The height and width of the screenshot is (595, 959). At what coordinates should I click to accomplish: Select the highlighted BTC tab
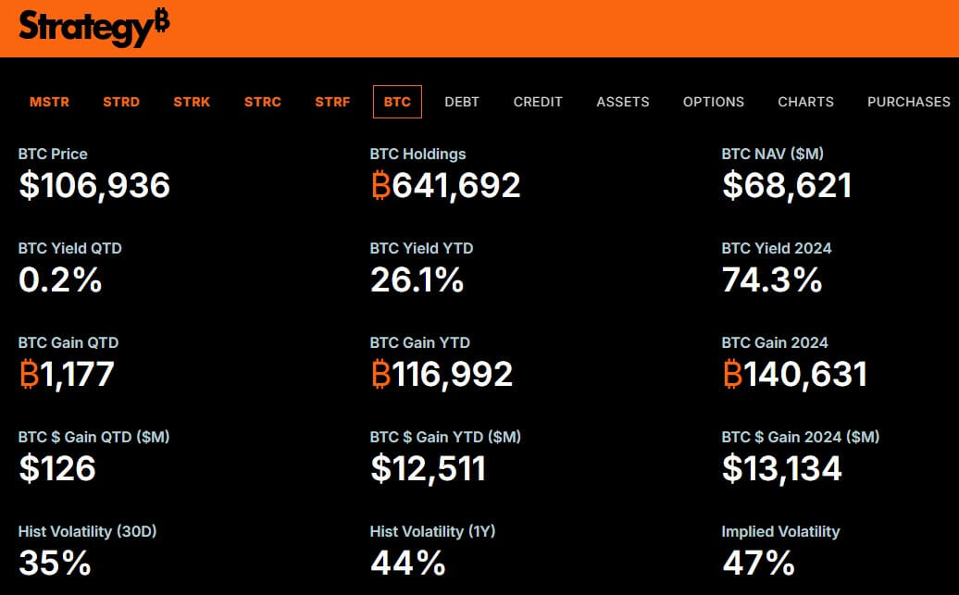[x=397, y=102]
